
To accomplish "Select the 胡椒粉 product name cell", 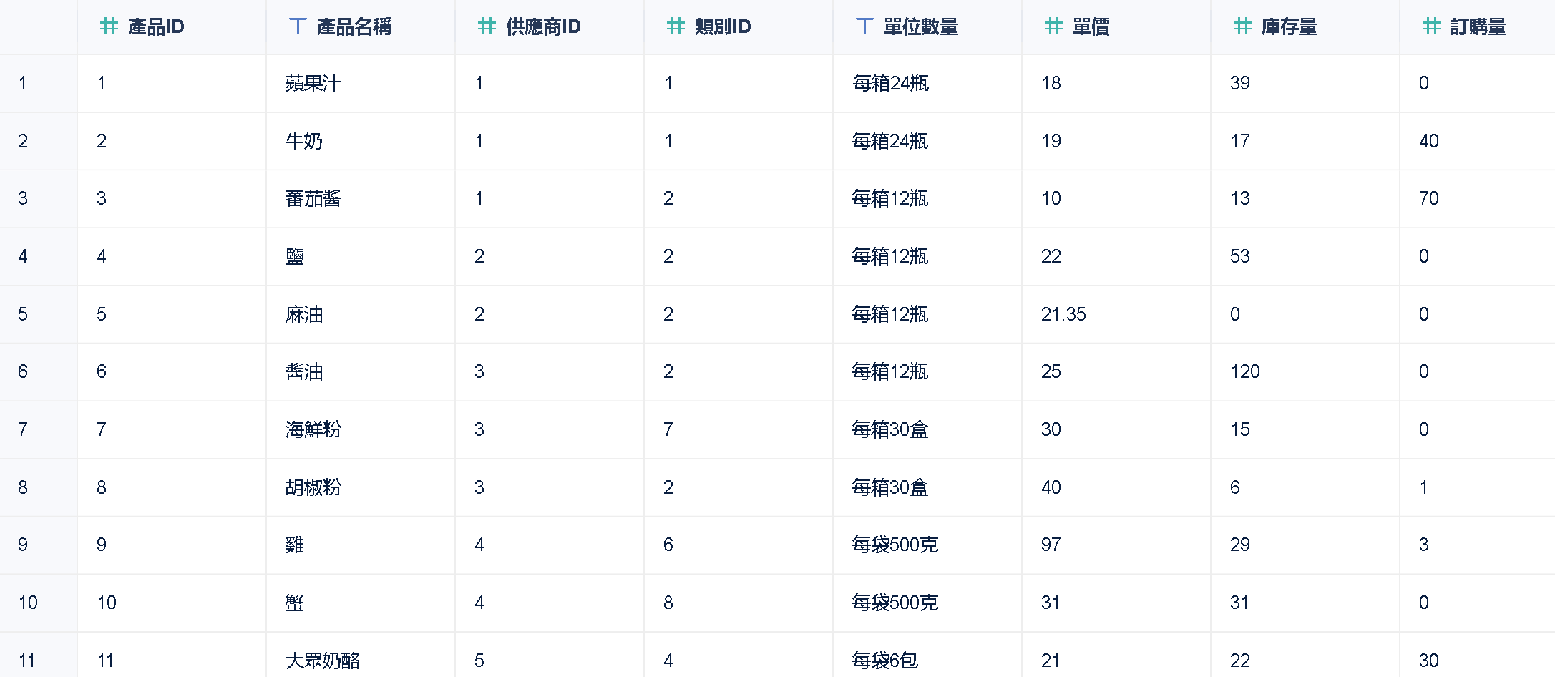I will click(x=313, y=487).
